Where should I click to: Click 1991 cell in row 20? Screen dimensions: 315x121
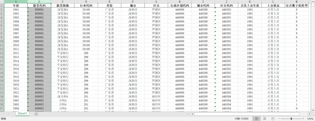pyautogui.click(x=250, y=81)
